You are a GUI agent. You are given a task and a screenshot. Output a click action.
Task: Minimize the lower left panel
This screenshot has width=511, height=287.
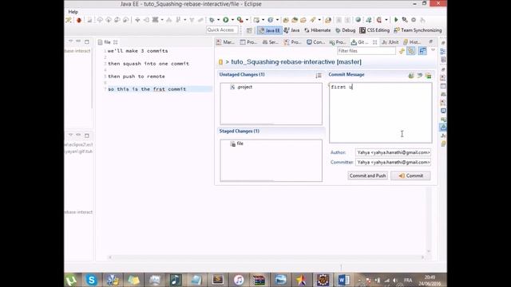tap(78, 135)
